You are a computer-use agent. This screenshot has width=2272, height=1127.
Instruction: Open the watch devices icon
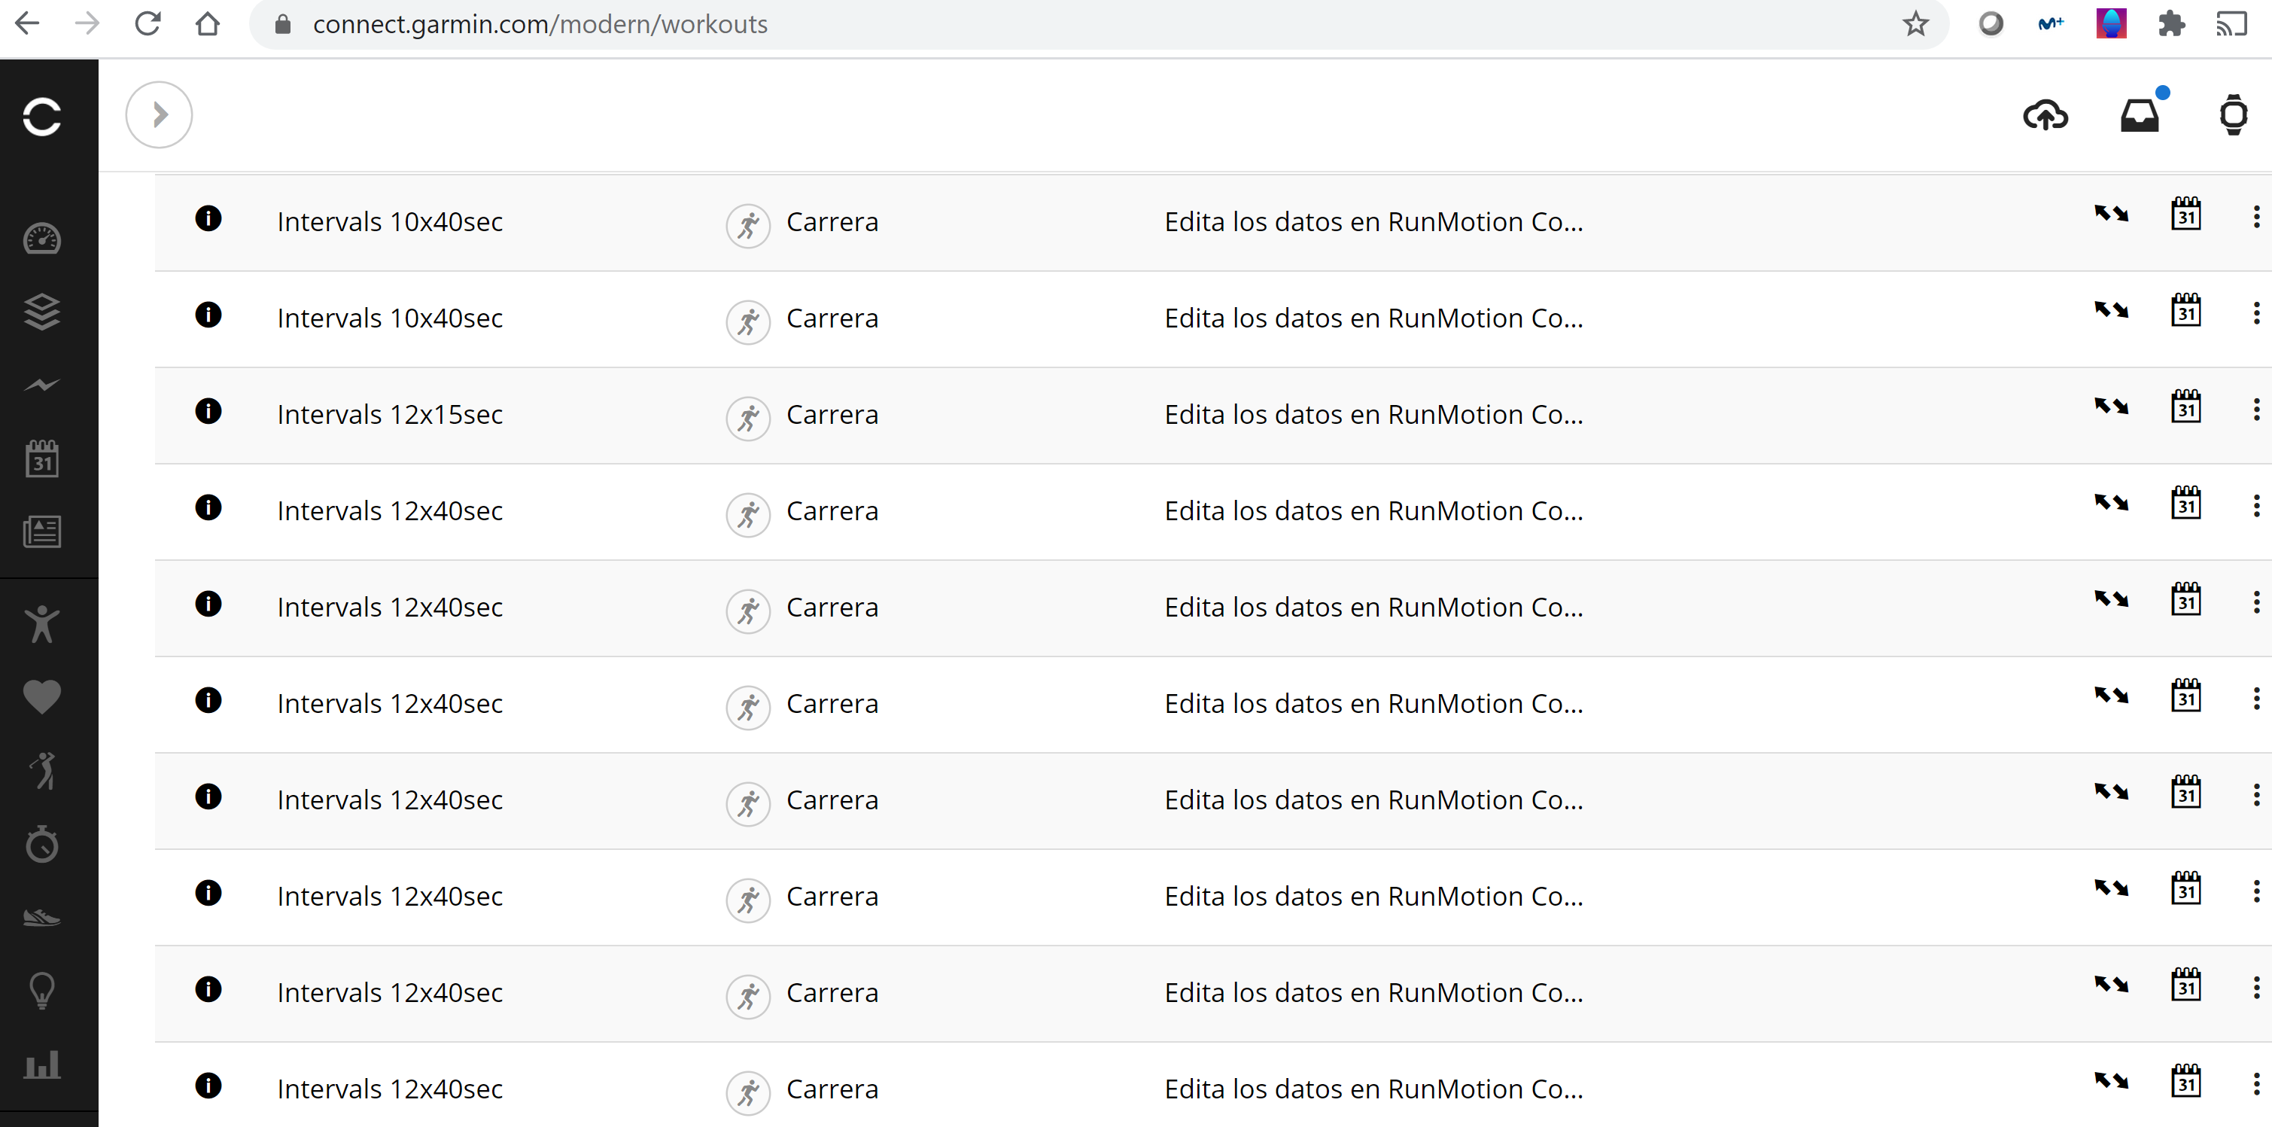2233,116
